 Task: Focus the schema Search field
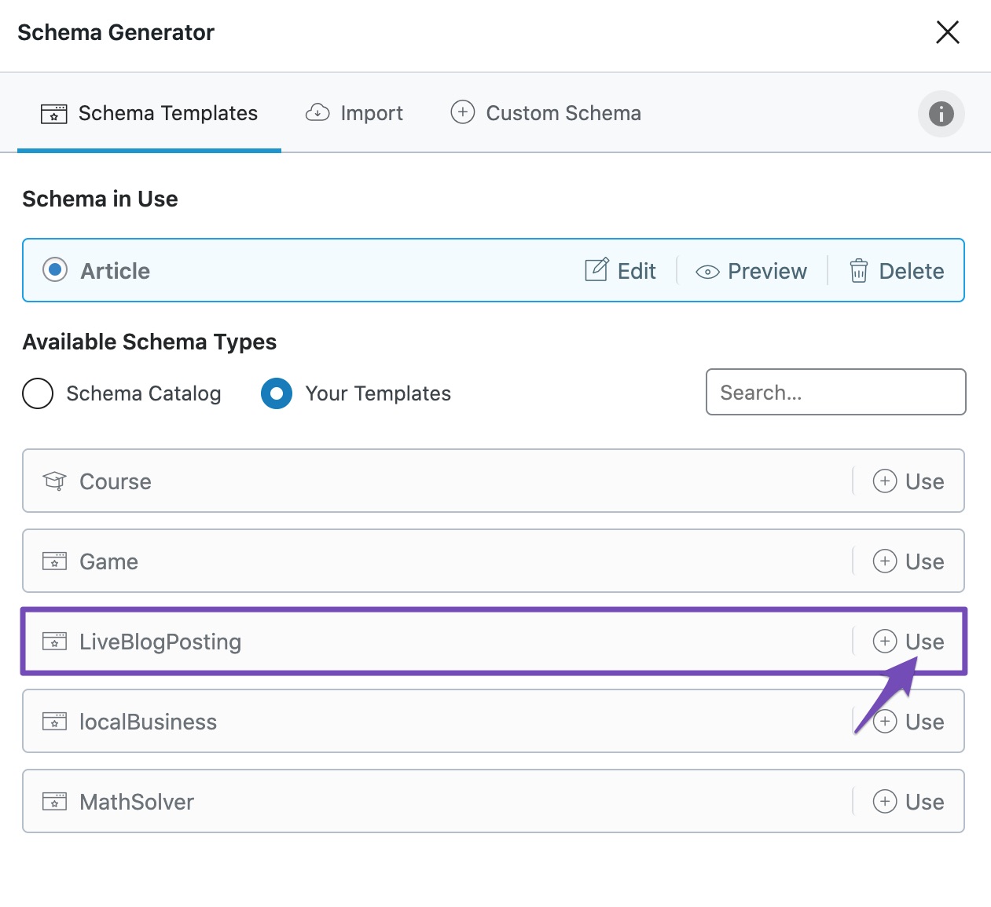(836, 392)
